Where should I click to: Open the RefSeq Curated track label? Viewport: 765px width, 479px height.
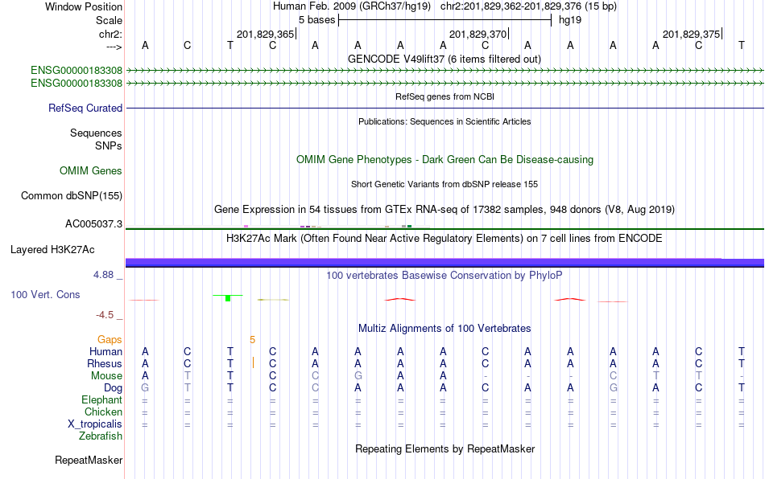85,108
